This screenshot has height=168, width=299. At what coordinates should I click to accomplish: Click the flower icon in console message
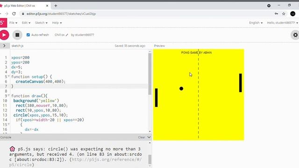(12, 149)
